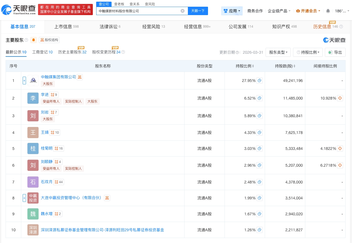Open pie chart icon next to 1.26%

(x=259, y=230)
